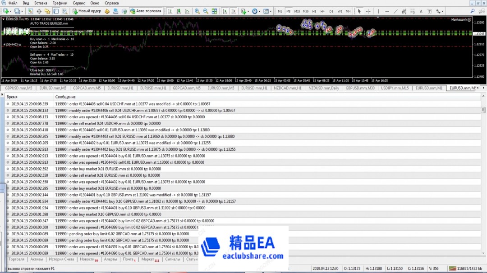
Task: Zoom out of the chart
Action: point(206,11)
